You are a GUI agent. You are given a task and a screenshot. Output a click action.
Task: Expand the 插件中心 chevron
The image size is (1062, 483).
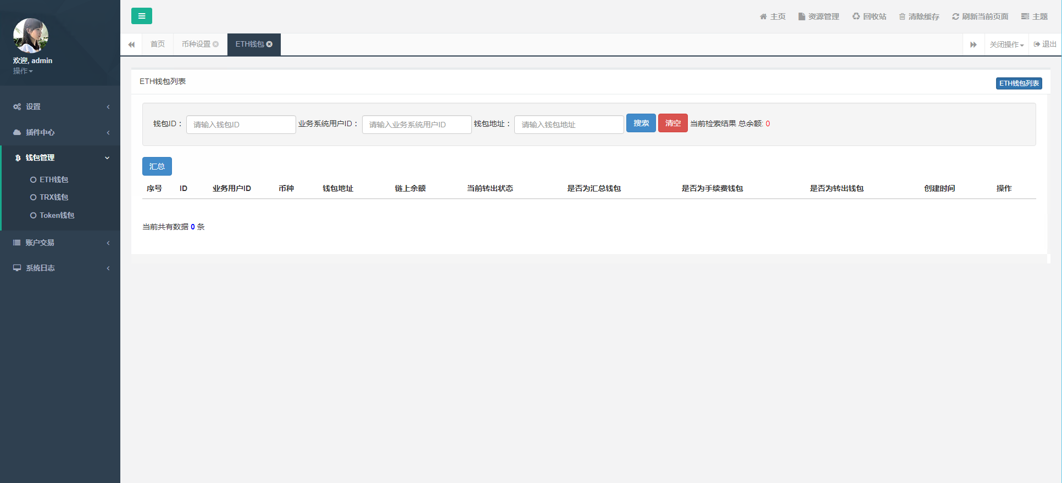coord(108,132)
